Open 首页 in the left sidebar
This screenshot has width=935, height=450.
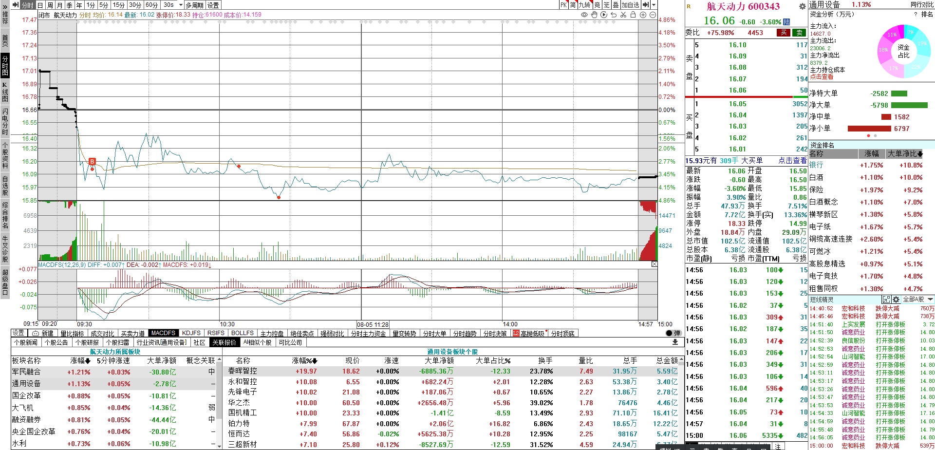5,40
